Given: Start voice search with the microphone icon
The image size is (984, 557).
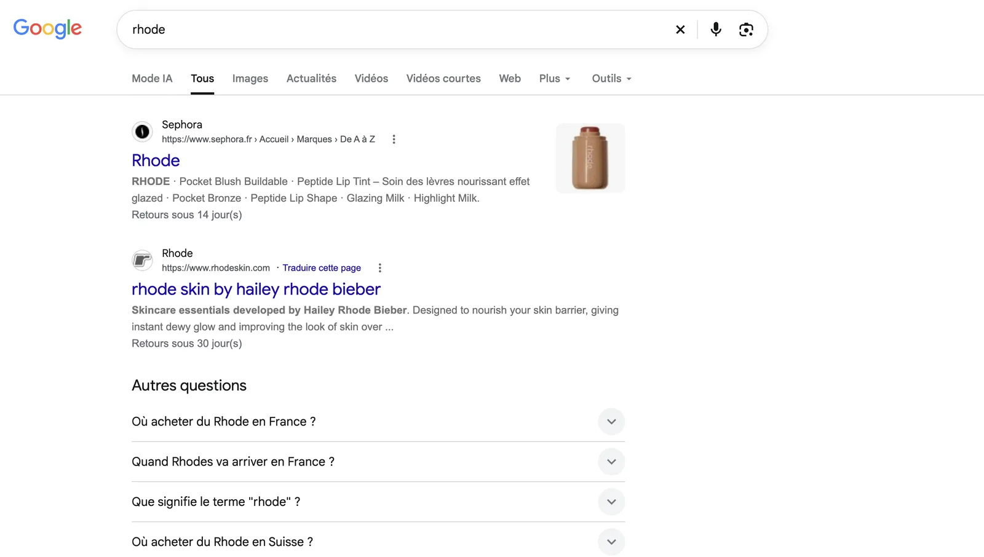Looking at the screenshot, I should [716, 30].
